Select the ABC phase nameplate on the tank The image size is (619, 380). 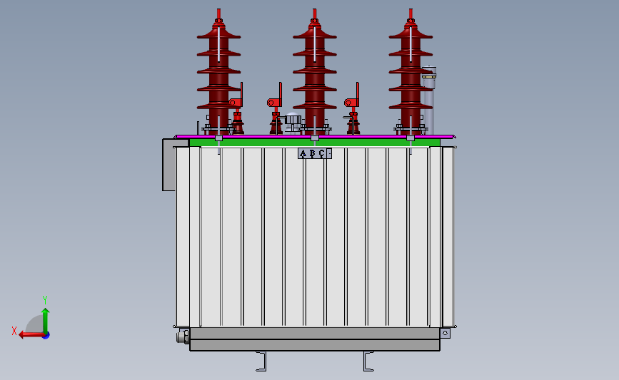point(315,153)
